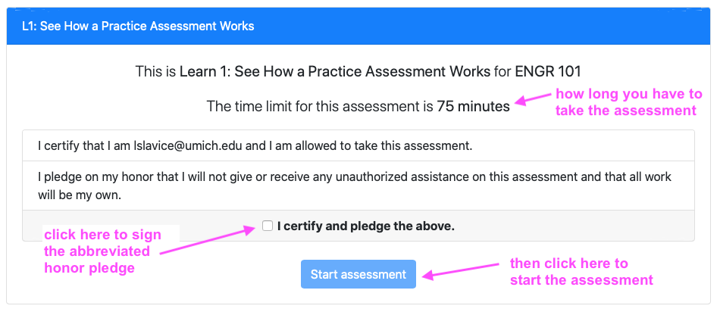Screen dimensions: 717x312
Task: Click the blue header title L1: See How a Practice Assessment Works
Action: pyautogui.click(x=138, y=26)
